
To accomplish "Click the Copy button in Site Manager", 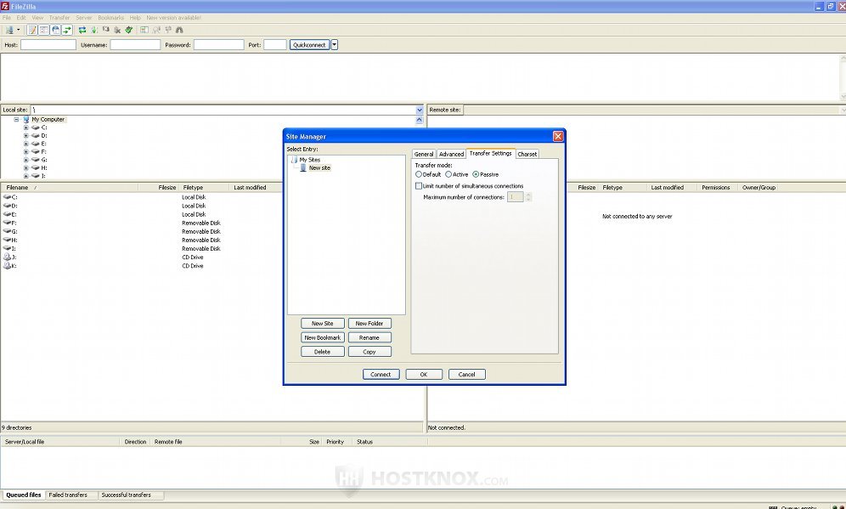I will tap(369, 352).
